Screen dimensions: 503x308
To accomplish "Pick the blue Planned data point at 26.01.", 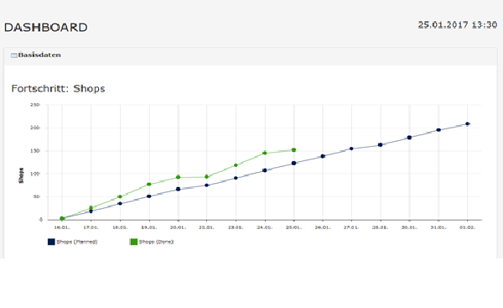I will click(x=323, y=156).
